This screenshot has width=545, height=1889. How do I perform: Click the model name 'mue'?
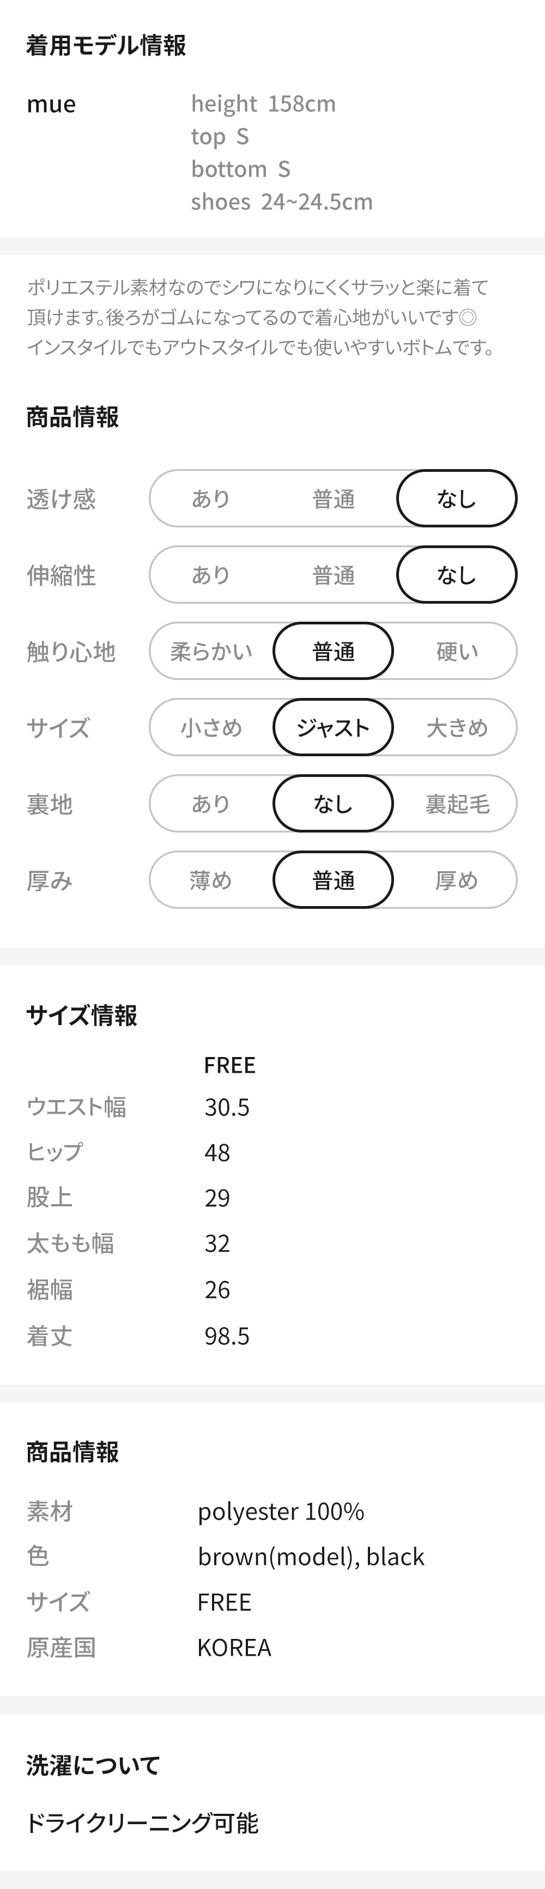pos(51,104)
